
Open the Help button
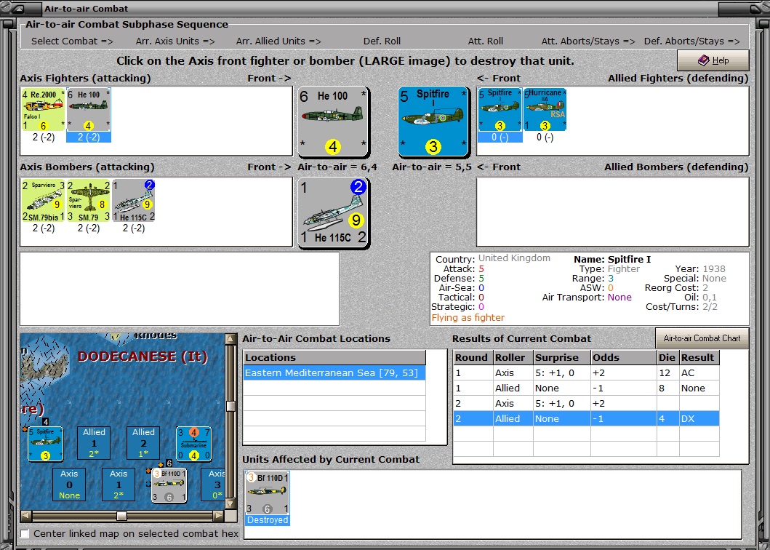pos(713,60)
